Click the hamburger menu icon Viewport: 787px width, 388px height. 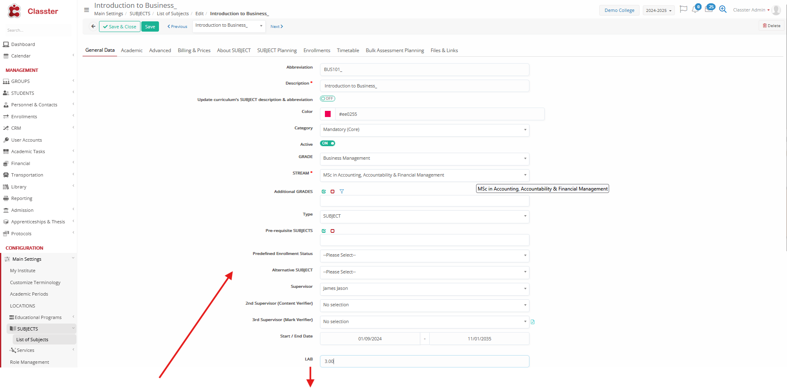tap(86, 10)
